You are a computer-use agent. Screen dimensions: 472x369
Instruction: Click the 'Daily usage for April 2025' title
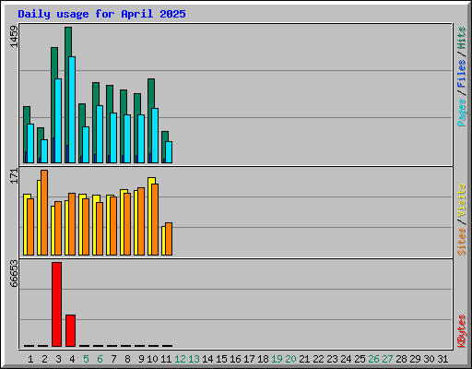[101, 14]
